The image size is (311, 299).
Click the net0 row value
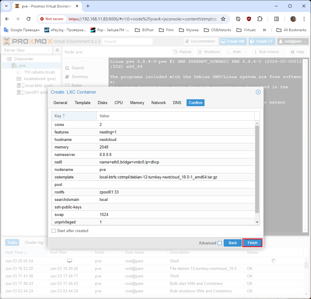click(x=129, y=162)
